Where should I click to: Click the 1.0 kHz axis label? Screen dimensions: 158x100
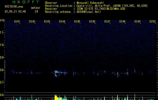(x=2, y=45)
